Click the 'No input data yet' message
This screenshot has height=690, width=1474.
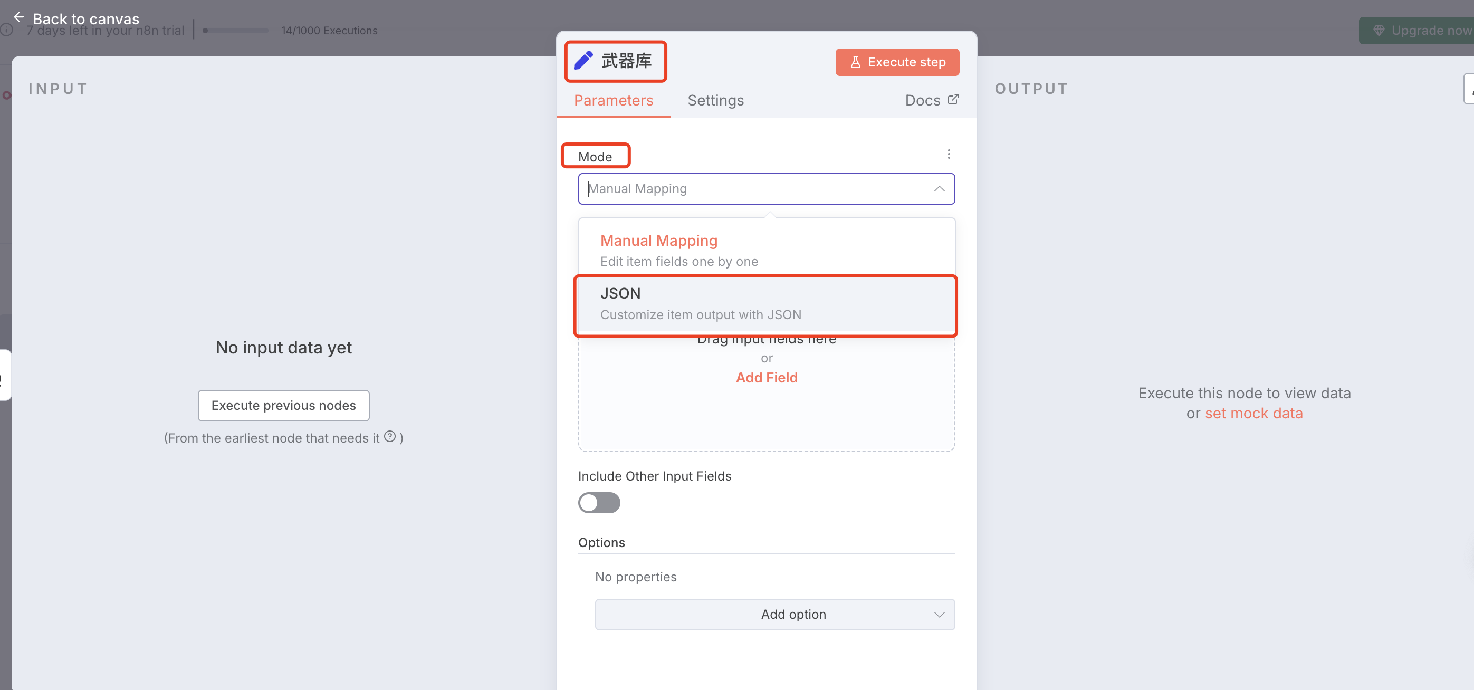(x=283, y=347)
